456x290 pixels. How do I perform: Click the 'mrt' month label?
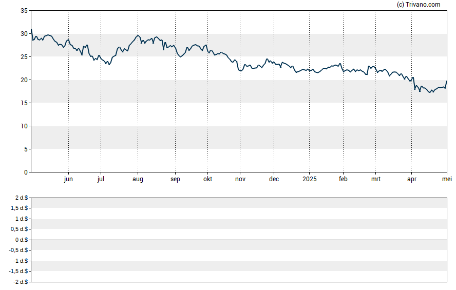tap(376, 179)
